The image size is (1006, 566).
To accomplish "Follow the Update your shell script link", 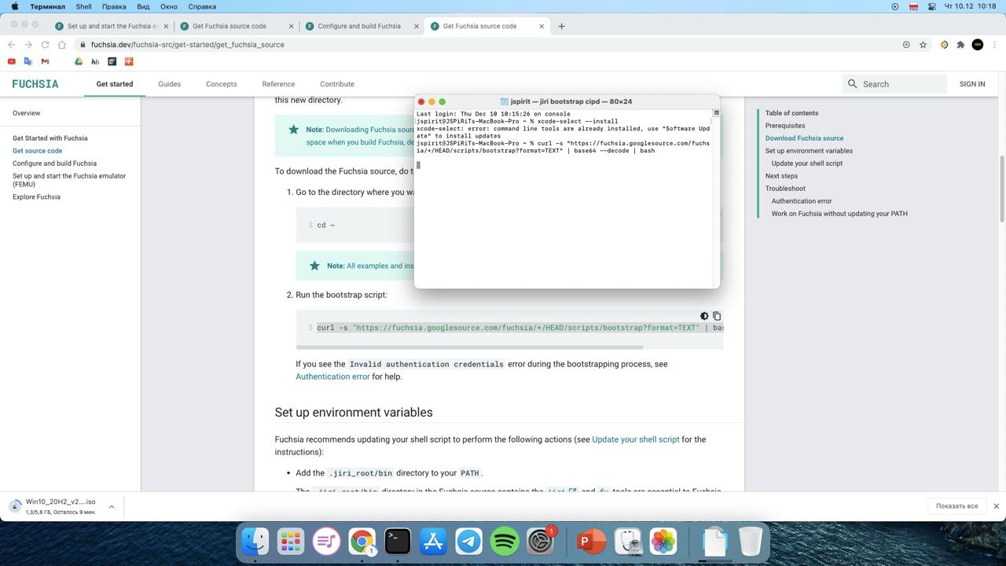I will 635,439.
